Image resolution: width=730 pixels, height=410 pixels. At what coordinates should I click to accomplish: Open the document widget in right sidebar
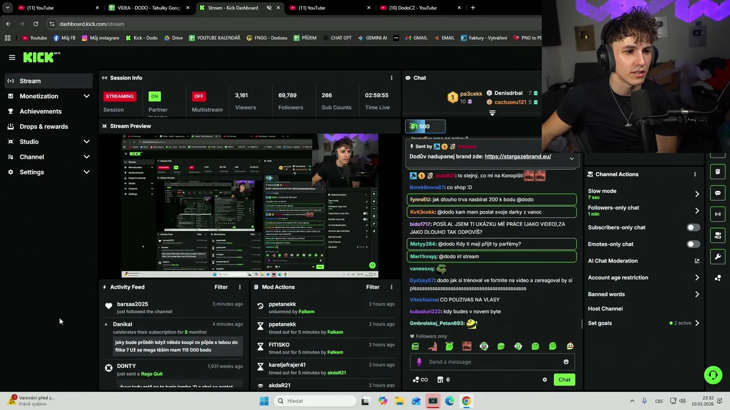(717, 171)
